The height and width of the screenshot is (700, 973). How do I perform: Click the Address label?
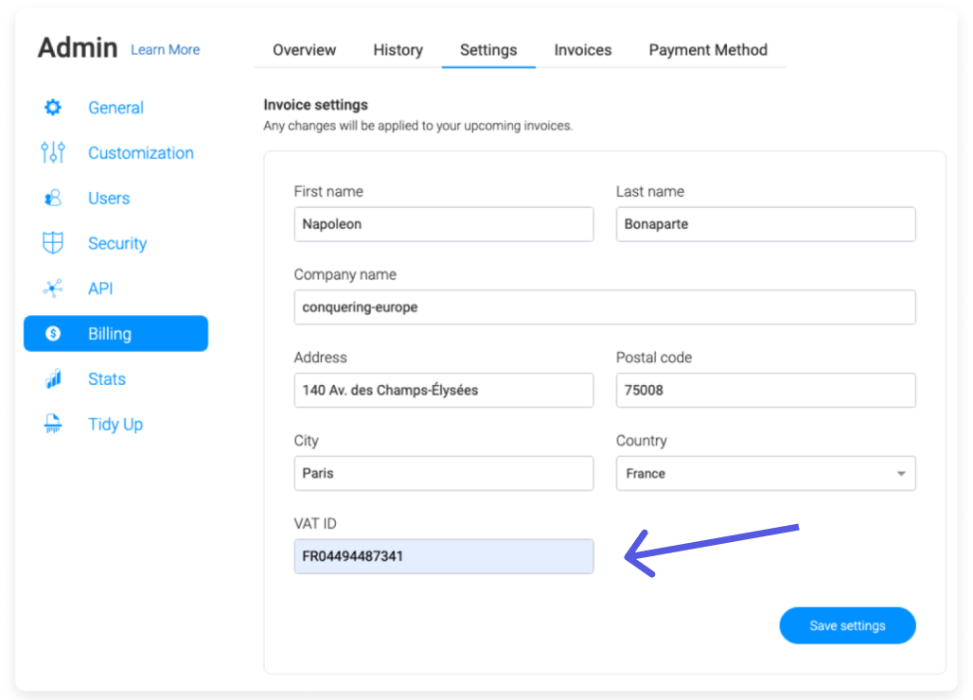tap(320, 358)
